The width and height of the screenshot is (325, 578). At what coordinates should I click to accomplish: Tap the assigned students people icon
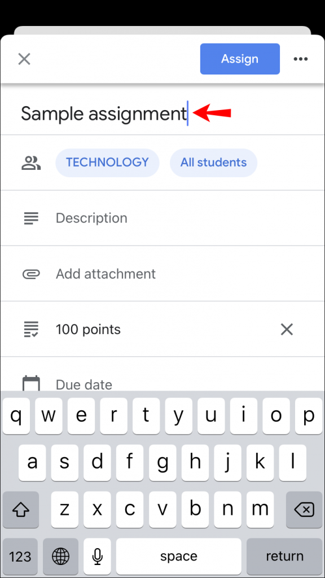click(32, 163)
